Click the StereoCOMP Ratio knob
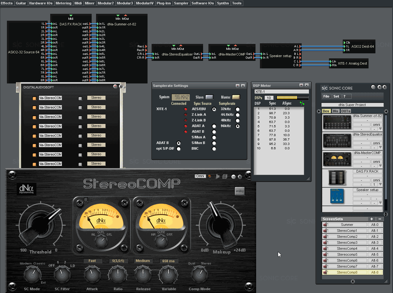Viewport: 393px width, 293px height. (118, 275)
